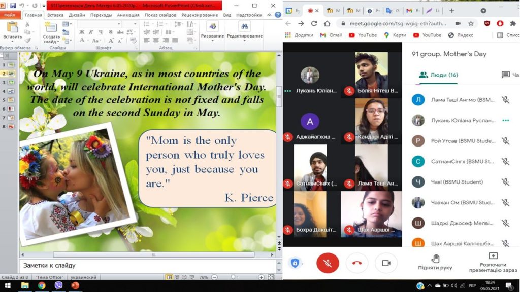520x292 pixels.
Task: Toggle the red microphone mute button
Action: [328, 263]
